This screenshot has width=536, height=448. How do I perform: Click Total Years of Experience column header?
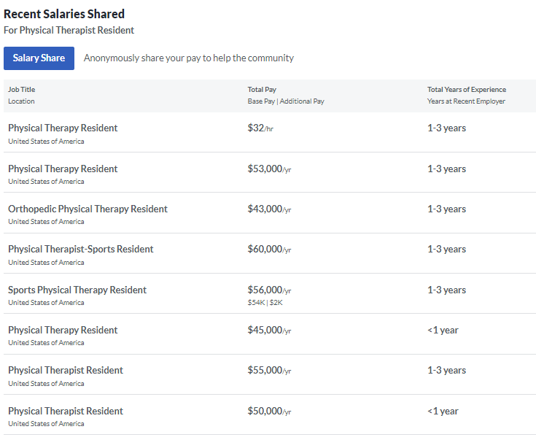pos(467,90)
